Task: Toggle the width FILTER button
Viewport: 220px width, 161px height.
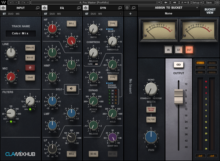Action: tap(151, 120)
